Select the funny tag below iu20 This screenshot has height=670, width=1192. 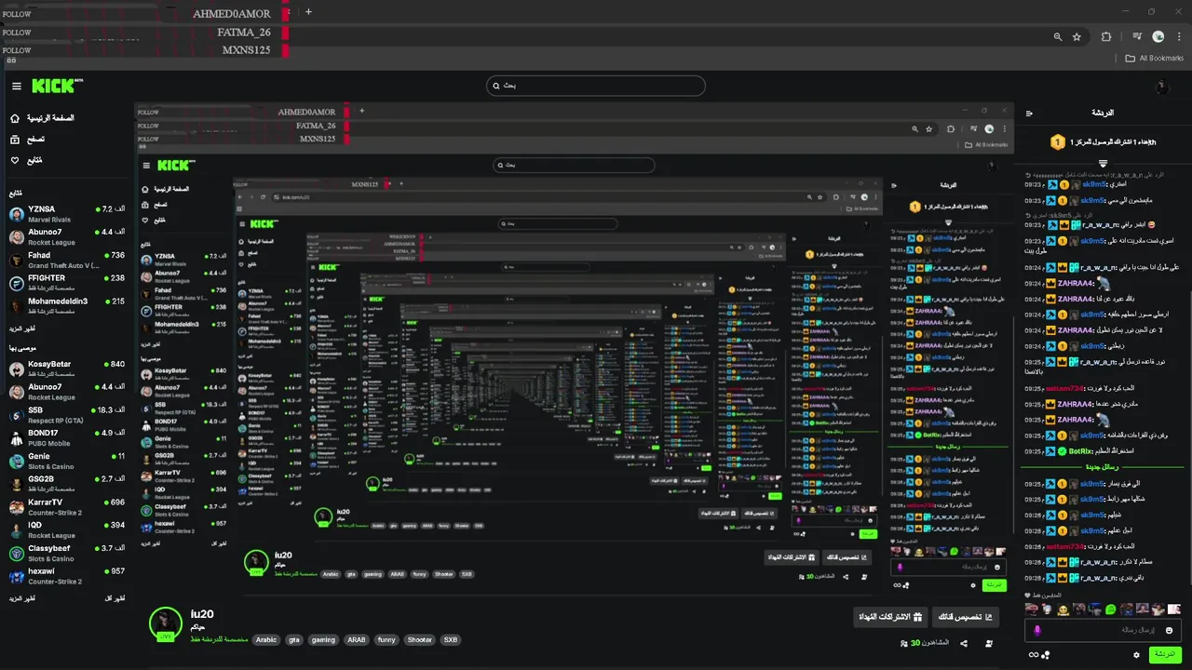coord(386,640)
